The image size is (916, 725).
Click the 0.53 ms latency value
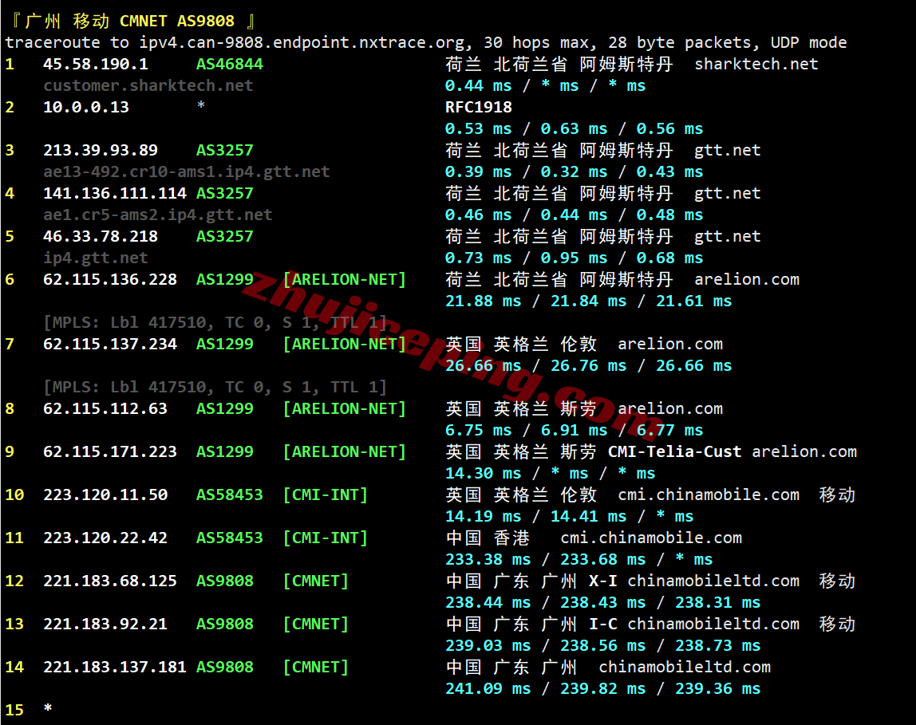pos(479,129)
